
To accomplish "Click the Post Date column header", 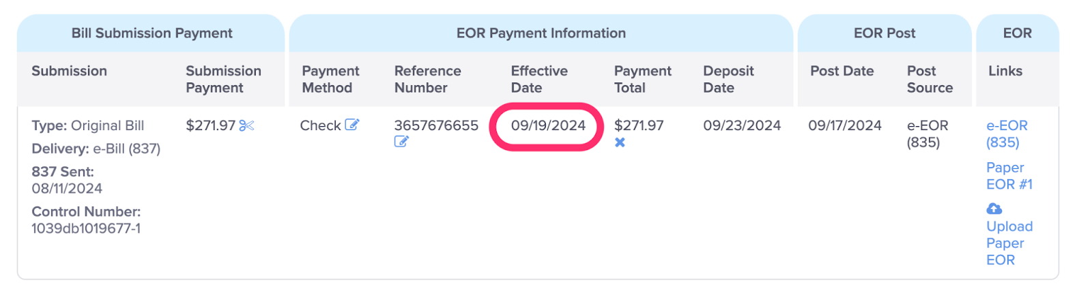I will 842,71.
